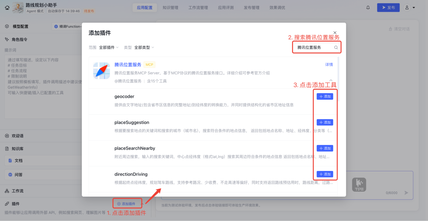Click the 添加插件 button in sidebar
The width and height of the screenshot is (428, 221).
126,204
